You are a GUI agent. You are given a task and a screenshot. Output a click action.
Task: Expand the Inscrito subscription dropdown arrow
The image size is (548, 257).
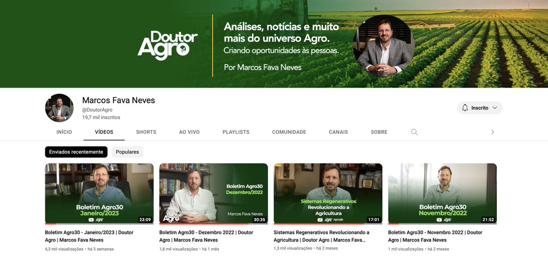click(x=495, y=108)
